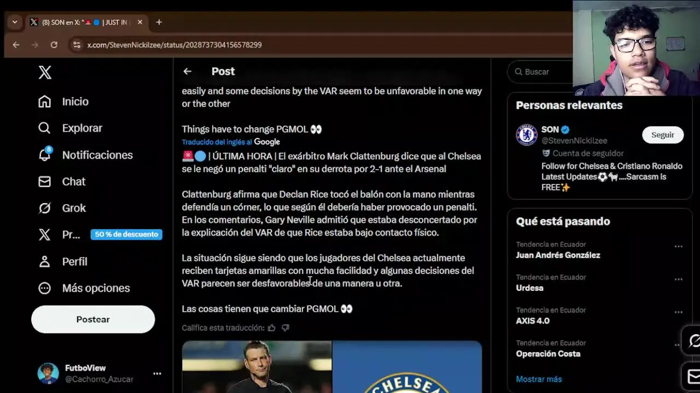The width and height of the screenshot is (700, 393).
Task: Click @Cachorro_Azucar account handle
Action: point(99,379)
